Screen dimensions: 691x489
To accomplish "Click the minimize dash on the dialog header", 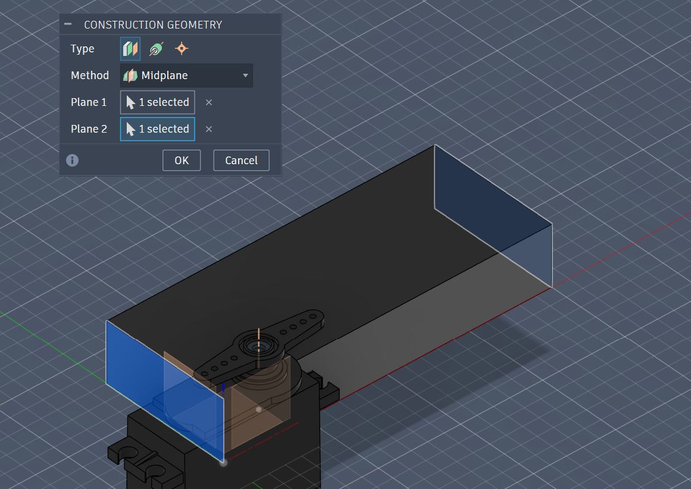I will coord(67,24).
